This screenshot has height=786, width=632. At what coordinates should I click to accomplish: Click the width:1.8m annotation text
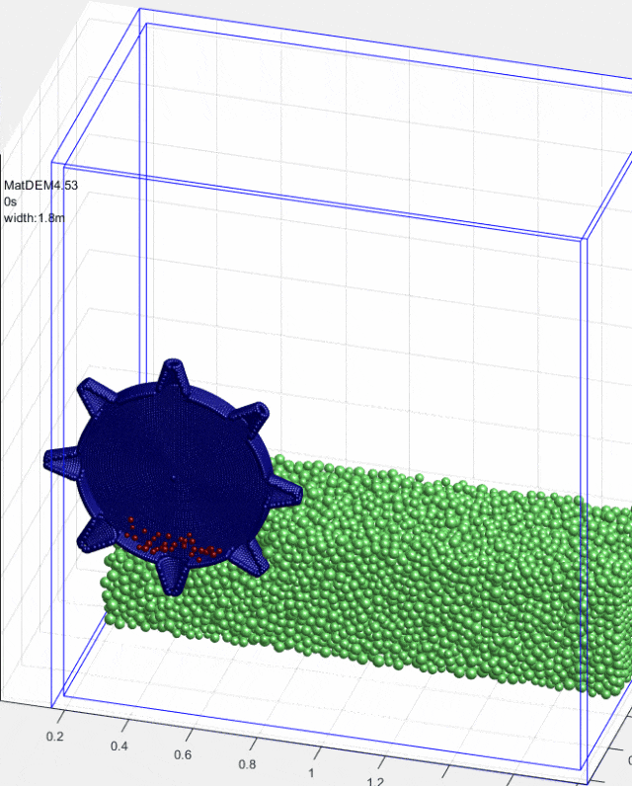[35, 217]
